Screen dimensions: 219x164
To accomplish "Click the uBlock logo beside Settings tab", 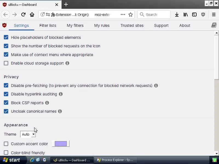I will [x=4, y=25].
